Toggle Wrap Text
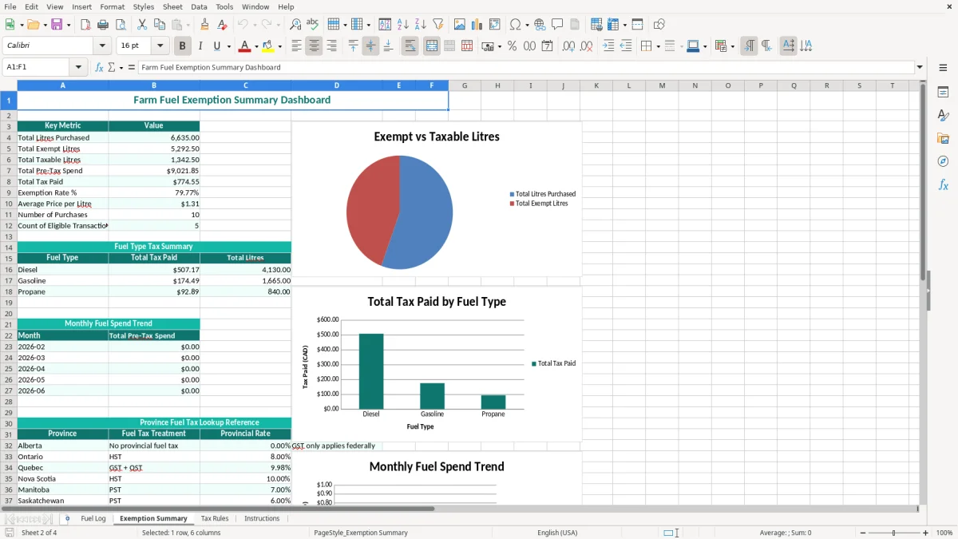The width and height of the screenshot is (958, 539). click(x=410, y=46)
